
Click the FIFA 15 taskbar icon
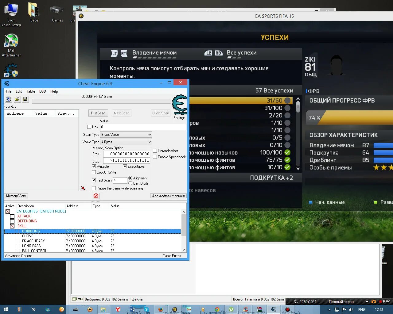(175, 309)
